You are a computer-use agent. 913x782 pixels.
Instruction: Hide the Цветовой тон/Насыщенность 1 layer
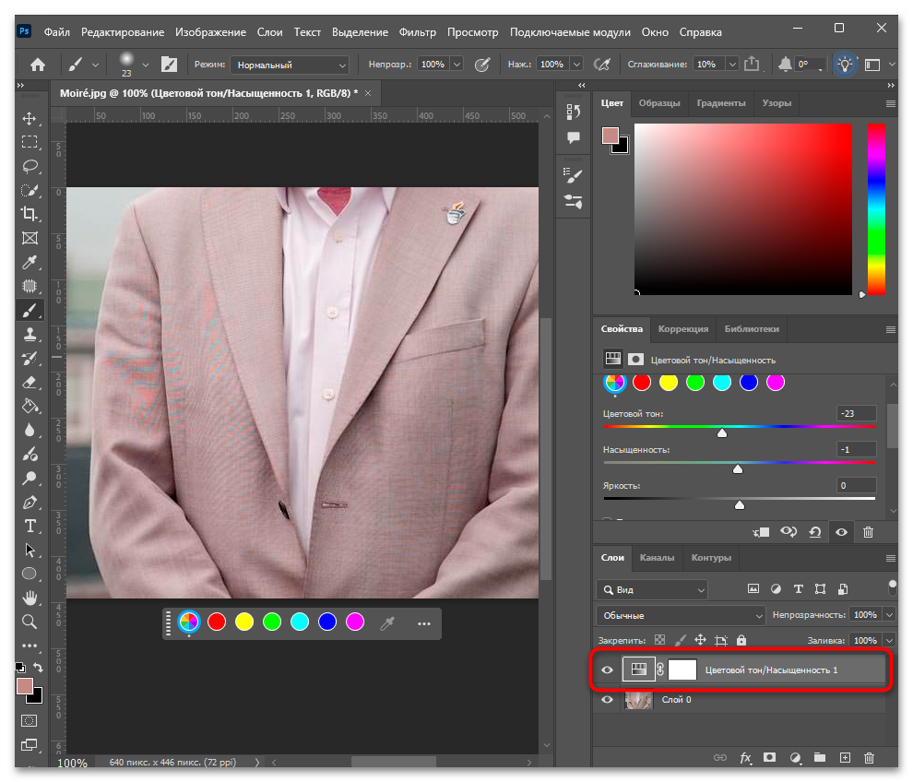pos(607,669)
